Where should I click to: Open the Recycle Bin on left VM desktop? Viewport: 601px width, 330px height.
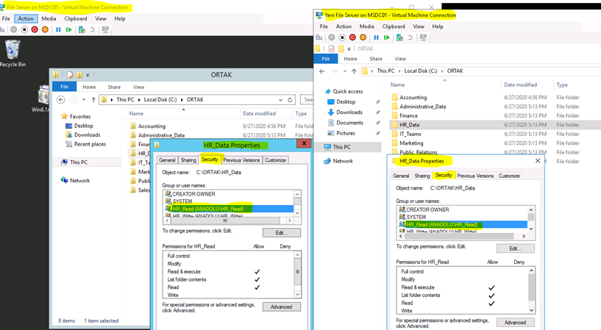(x=13, y=53)
